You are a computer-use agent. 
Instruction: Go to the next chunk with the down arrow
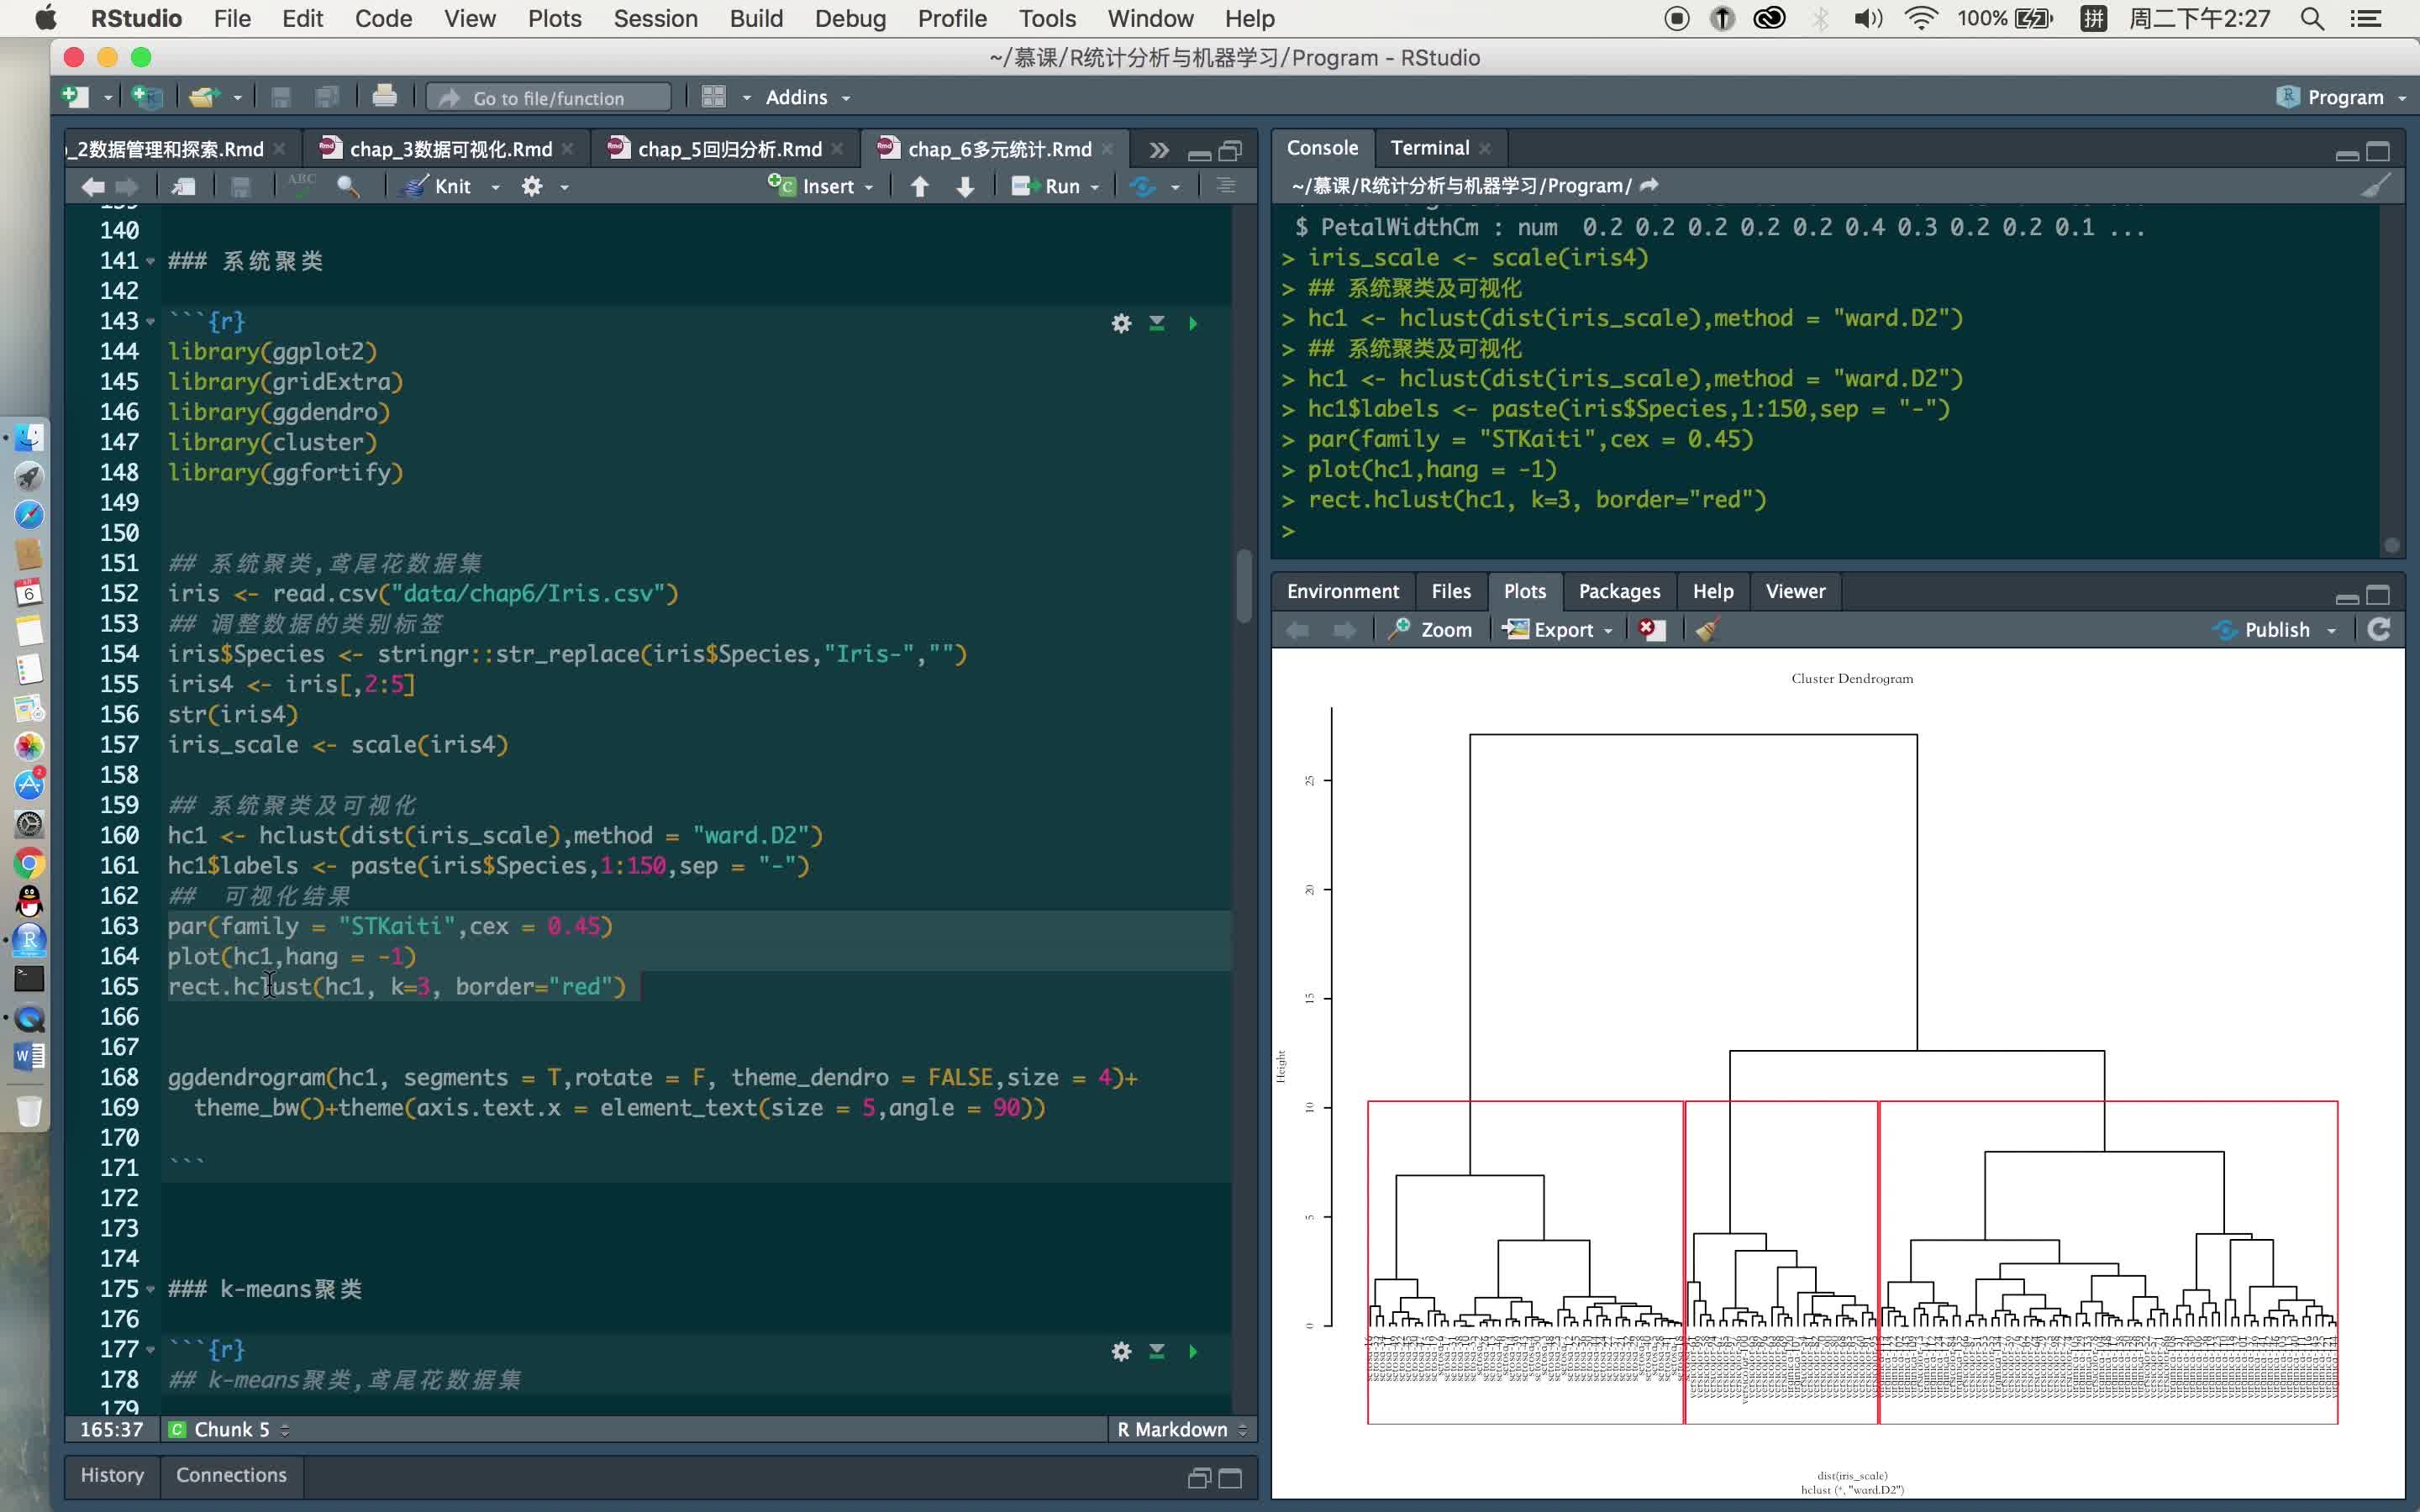click(x=965, y=186)
